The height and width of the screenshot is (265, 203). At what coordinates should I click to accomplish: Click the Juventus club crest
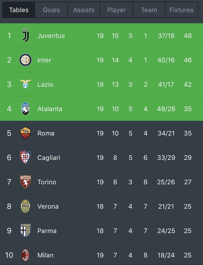(x=25, y=36)
